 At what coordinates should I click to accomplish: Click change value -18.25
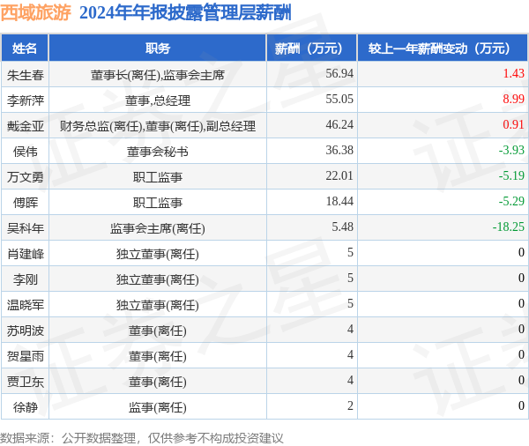pyautogui.click(x=509, y=227)
